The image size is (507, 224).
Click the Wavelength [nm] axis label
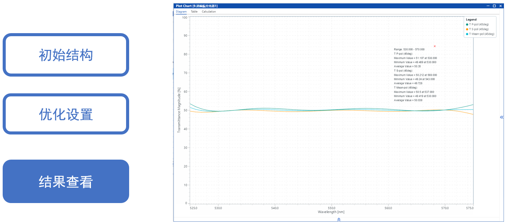coord(331,212)
